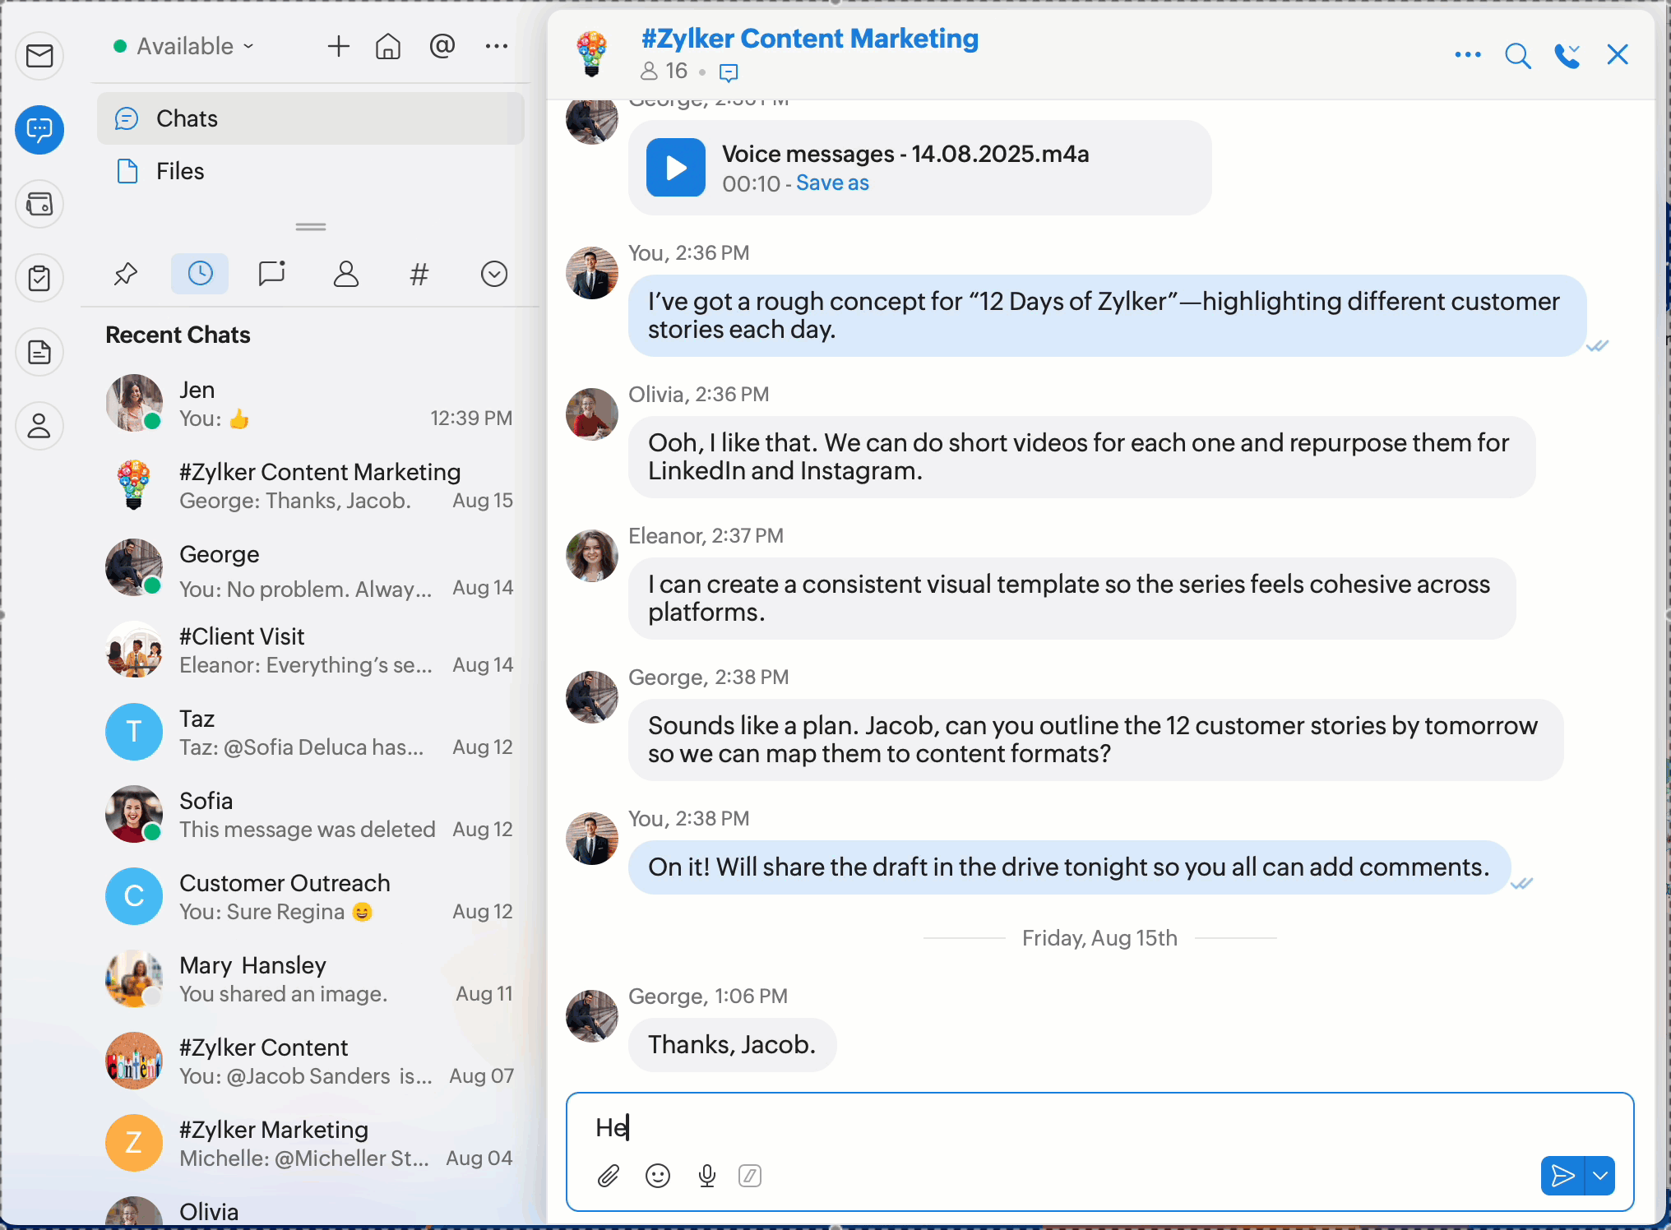Click the plus icon to start new chat
The width and height of the screenshot is (1671, 1230).
tap(338, 46)
